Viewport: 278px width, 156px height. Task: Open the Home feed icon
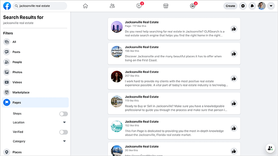point(85,6)
